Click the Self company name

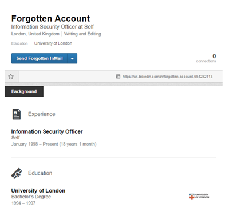pyautogui.click(x=15, y=138)
